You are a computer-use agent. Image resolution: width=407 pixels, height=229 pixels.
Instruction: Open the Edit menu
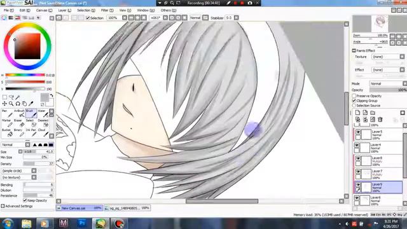click(25, 10)
